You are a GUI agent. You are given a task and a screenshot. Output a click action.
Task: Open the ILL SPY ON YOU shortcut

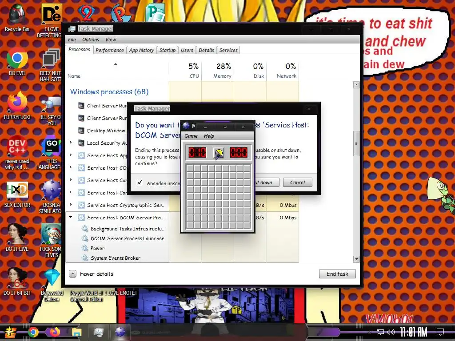[51, 111]
